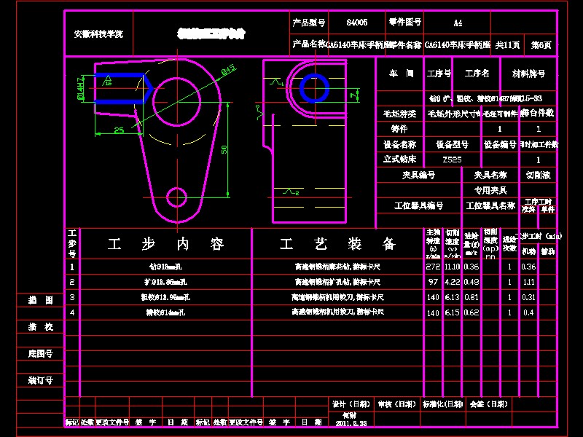Viewport: 583px width, 437px height.
Task: Select the step 3 number cell
Action: [72, 297]
